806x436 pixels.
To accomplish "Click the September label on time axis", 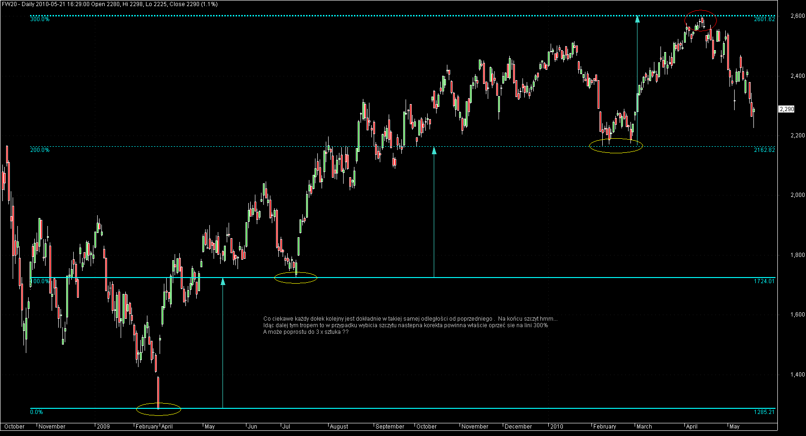I will (390, 427).
